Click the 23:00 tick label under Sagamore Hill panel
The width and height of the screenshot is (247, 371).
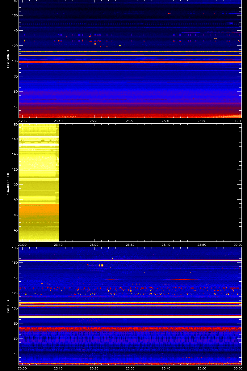[23, 245]
